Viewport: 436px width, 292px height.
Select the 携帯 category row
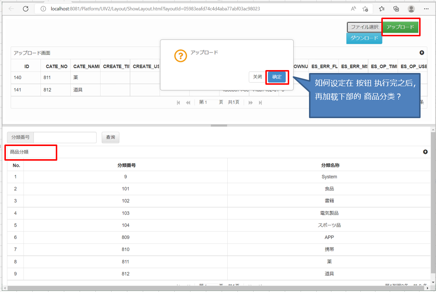click(219, 249)
